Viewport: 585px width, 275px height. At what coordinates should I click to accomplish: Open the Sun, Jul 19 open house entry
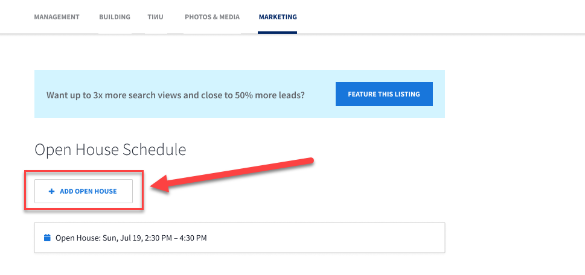click(x=240, y=238)
